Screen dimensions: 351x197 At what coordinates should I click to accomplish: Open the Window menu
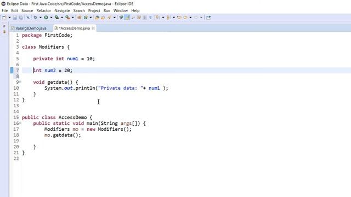121,10
